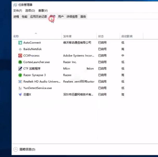Select the AutoConnect app icon

click(20, 43)
